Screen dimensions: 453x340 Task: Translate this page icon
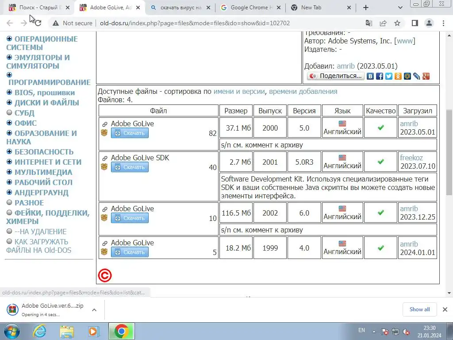369,23
